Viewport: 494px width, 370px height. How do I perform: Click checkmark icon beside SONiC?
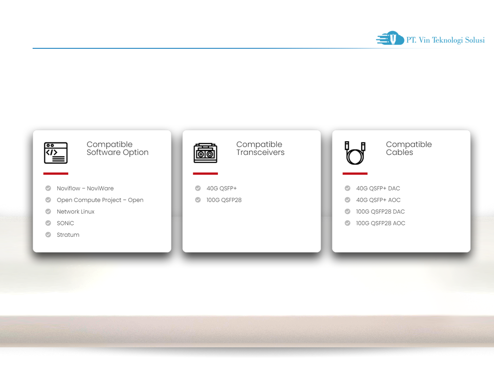click(x=48, y=223)
